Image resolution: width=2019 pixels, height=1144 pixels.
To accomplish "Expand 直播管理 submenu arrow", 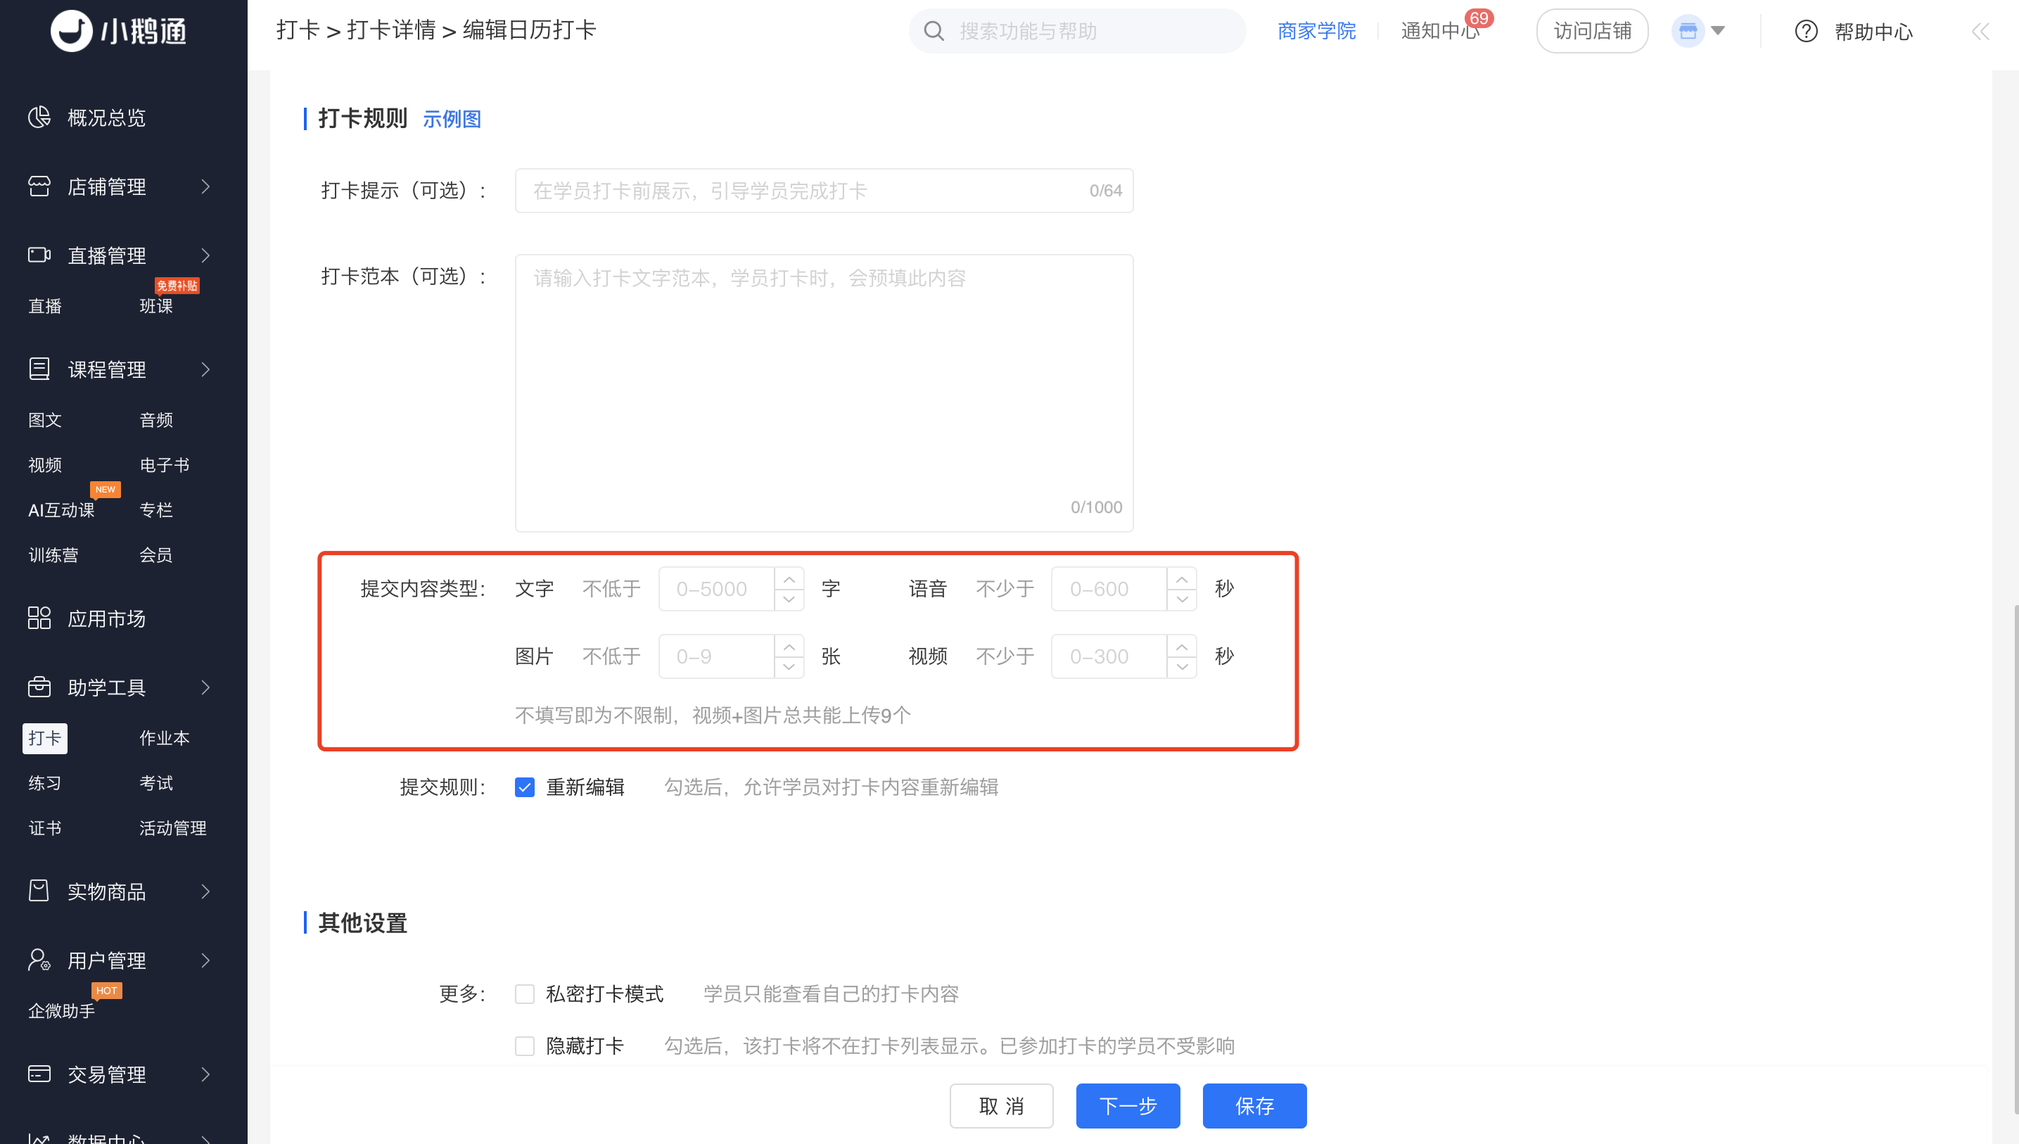I will 206,255.
